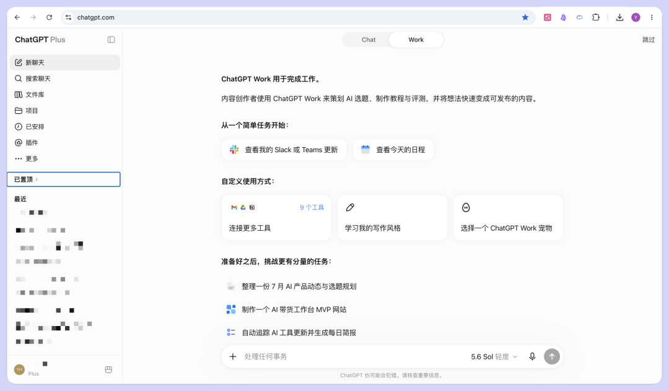
Task: Go back with the browser back arrow
Action: (17, 17)
